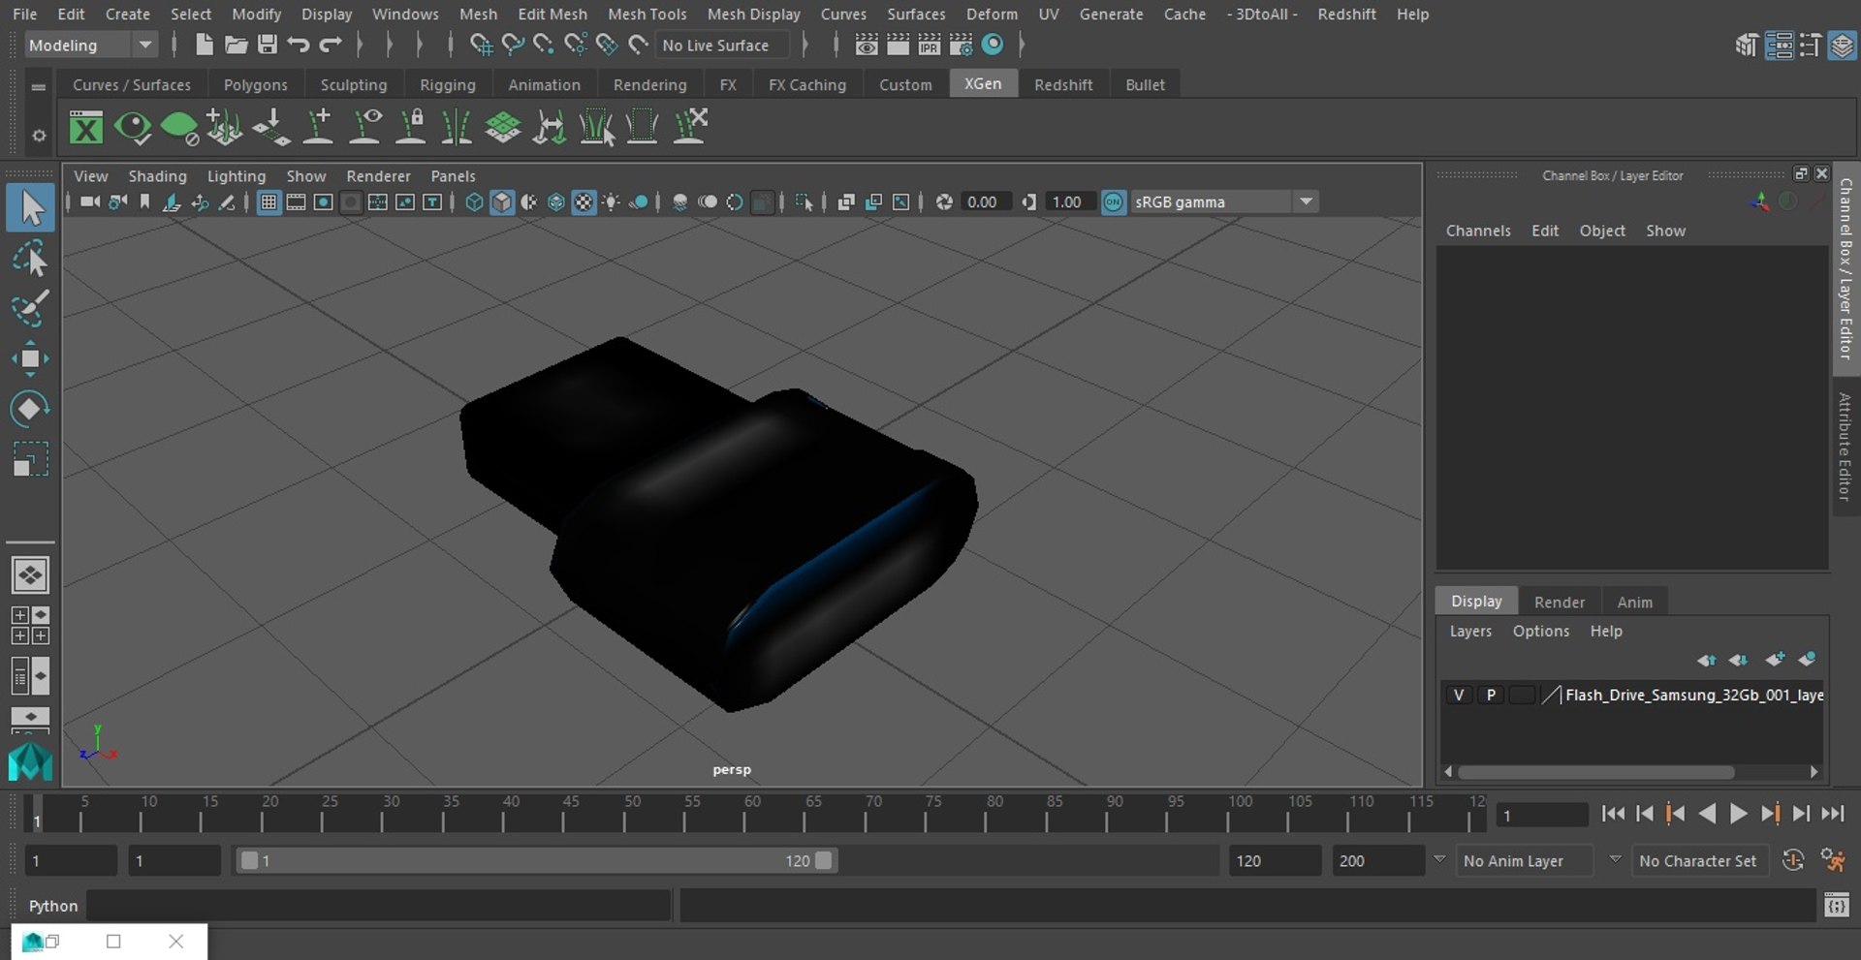Click the time range slider bar
1861x960 pixels.
[536, 860]
